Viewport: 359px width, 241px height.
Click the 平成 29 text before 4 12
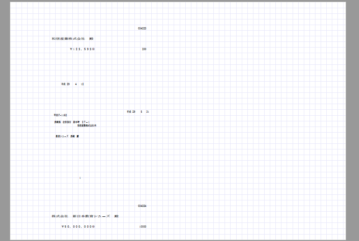coord(66,84)
